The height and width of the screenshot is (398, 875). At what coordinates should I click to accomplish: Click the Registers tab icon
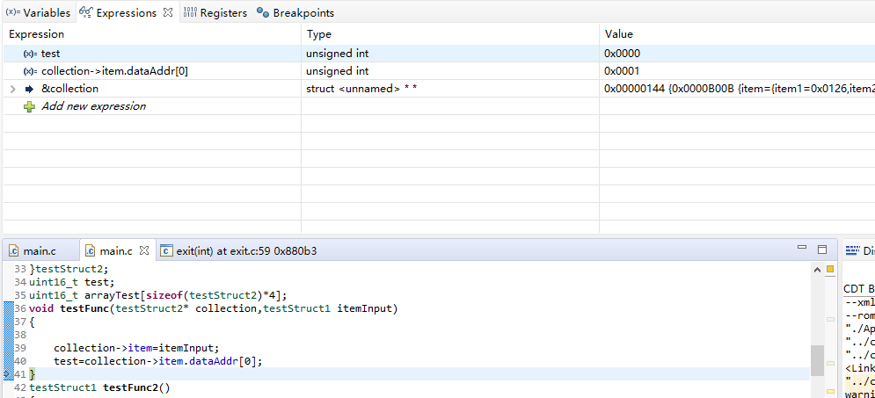coord(190,12)
